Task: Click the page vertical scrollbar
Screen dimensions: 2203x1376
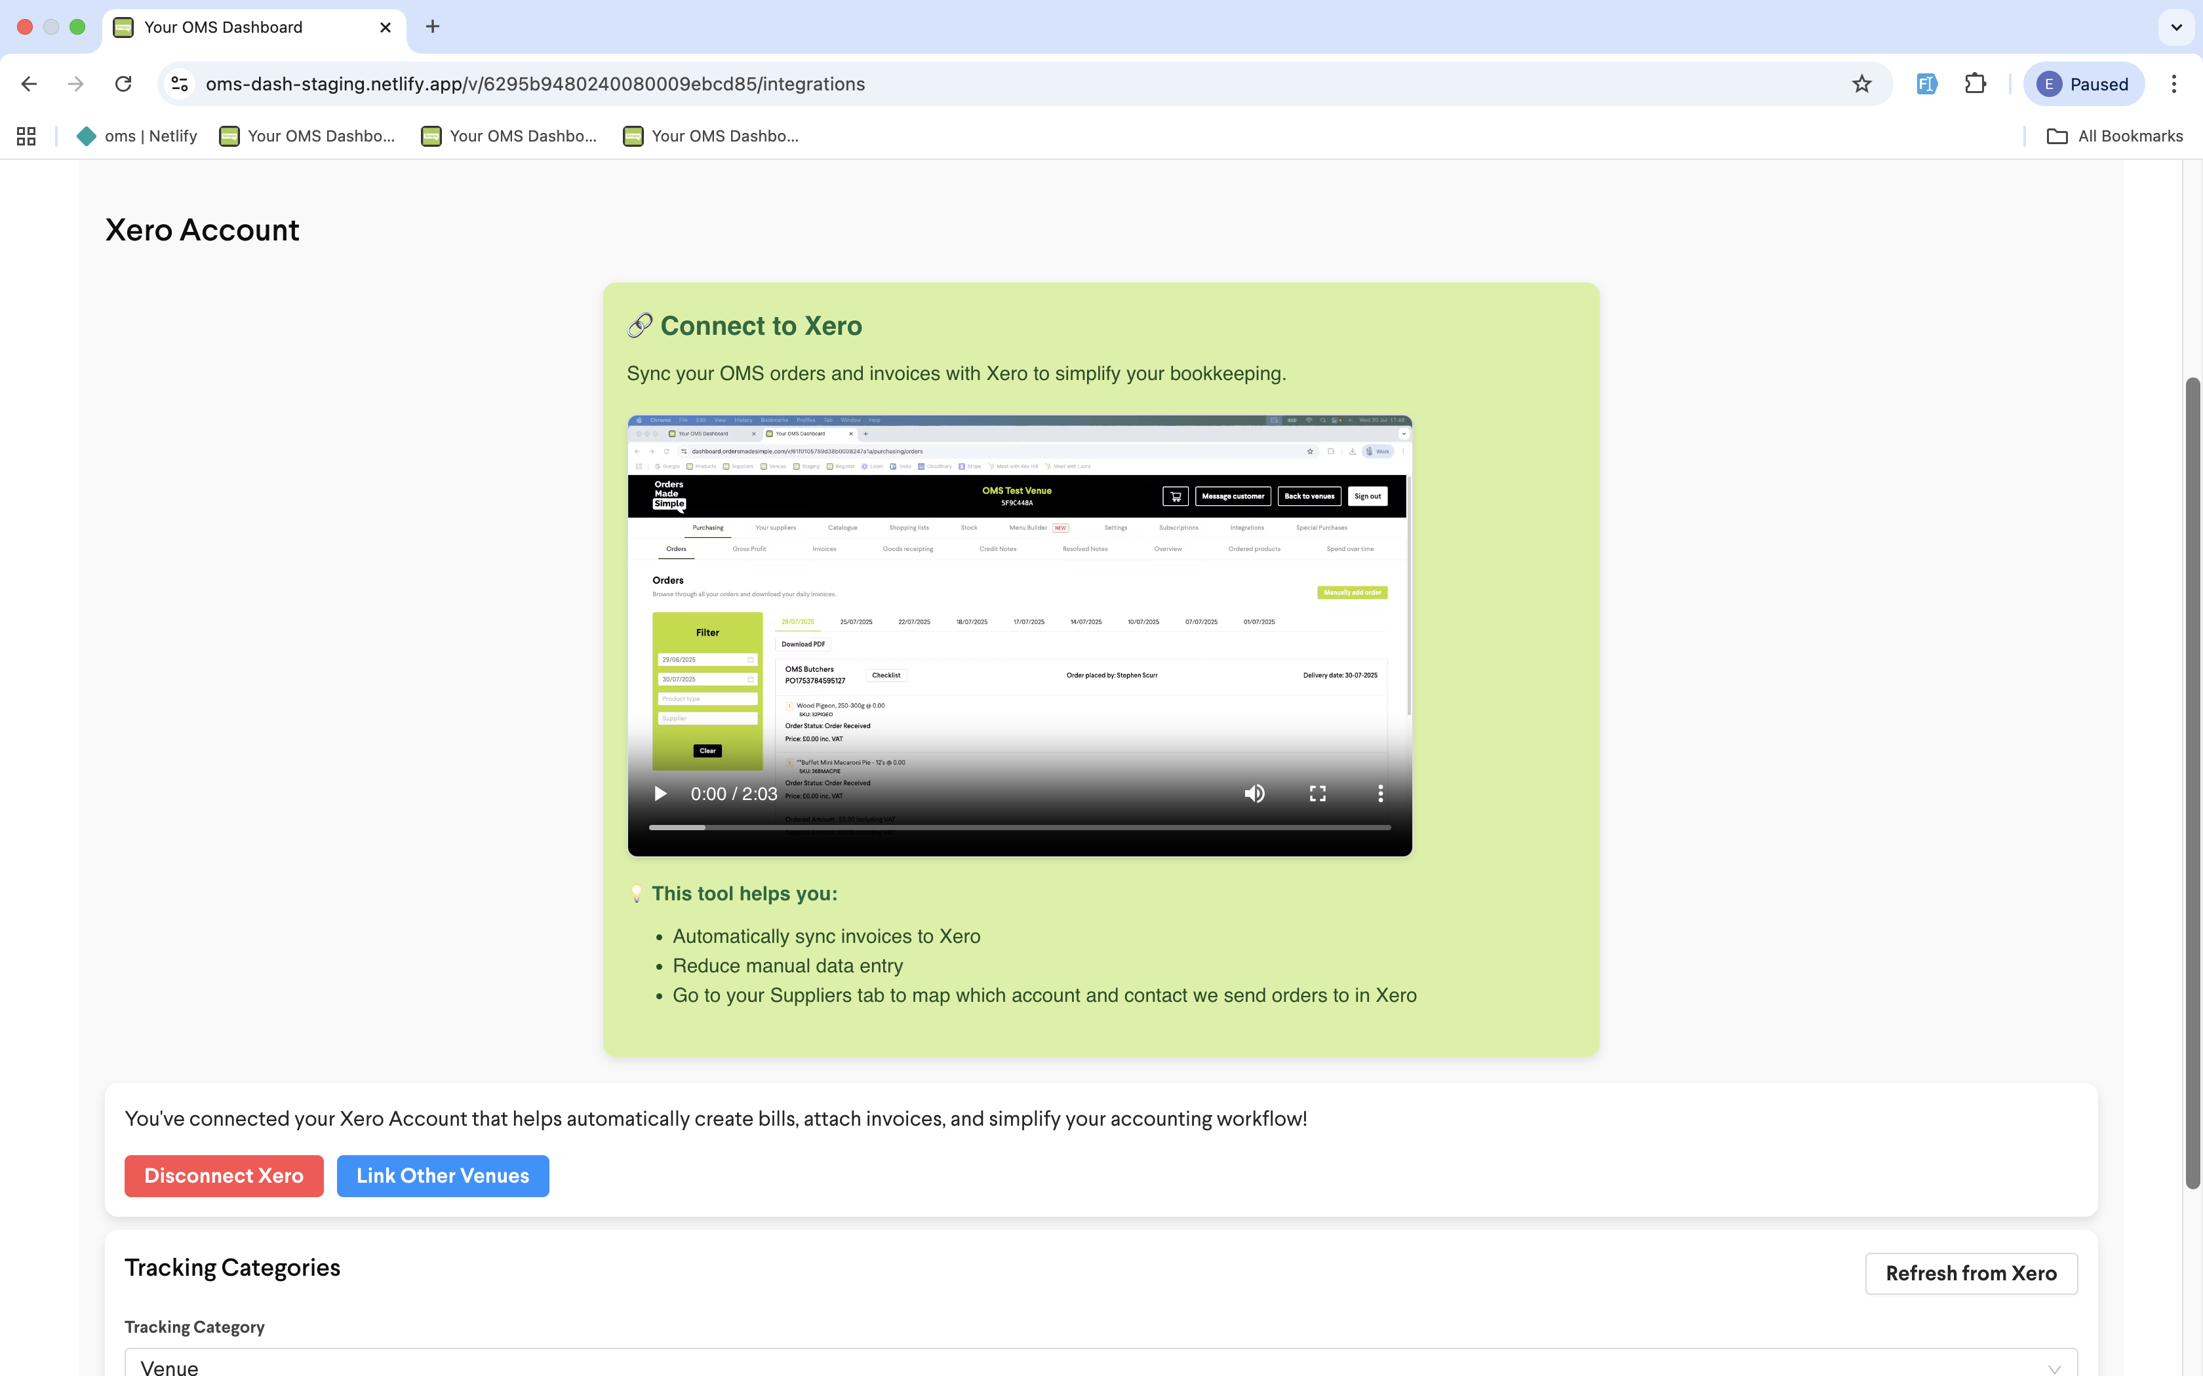Action: [2192, 782]
